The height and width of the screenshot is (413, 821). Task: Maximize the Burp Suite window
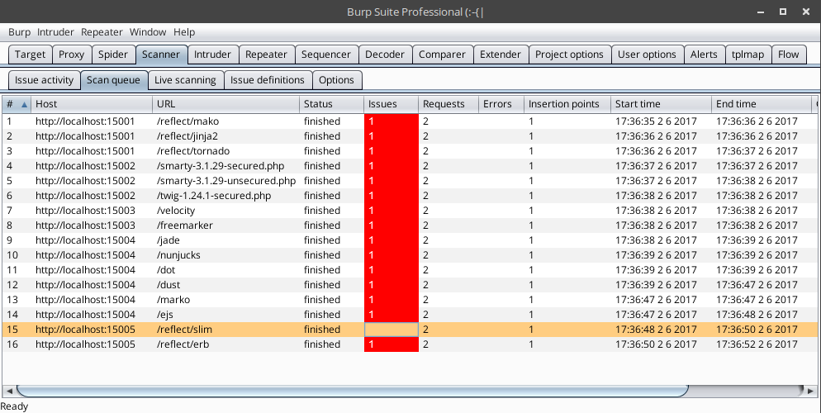783,12
